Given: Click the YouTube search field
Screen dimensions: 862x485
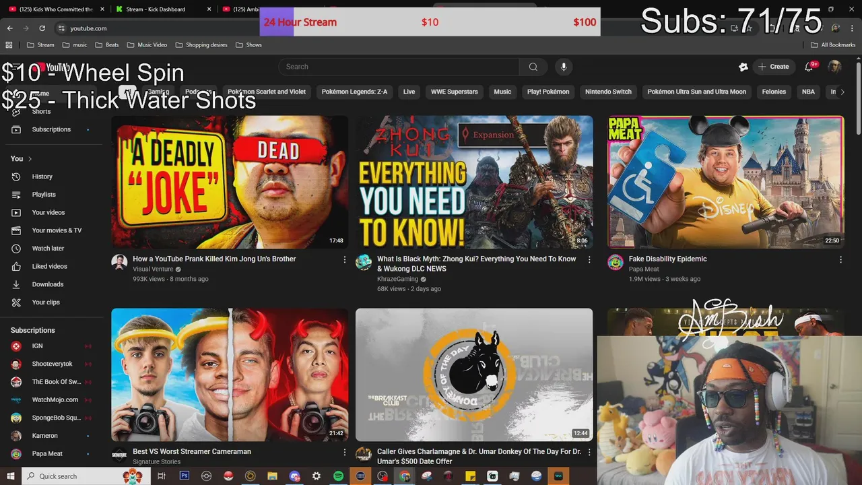Looking at the screenshot, I should 399,67.
